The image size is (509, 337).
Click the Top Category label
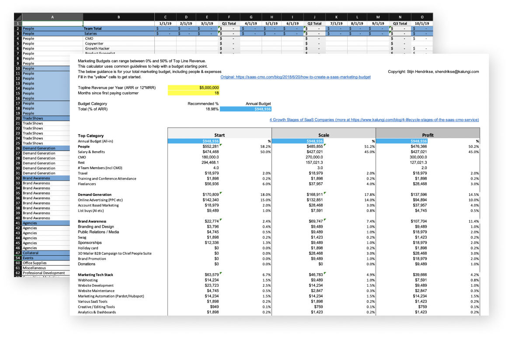coord(91,136)
